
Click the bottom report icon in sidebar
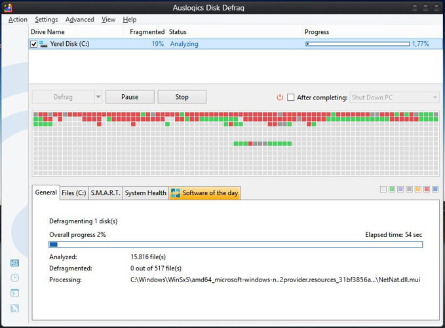coord(14,308)
